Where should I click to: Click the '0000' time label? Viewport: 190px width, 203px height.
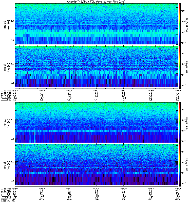pyautogui.click(x=14, y=199)
